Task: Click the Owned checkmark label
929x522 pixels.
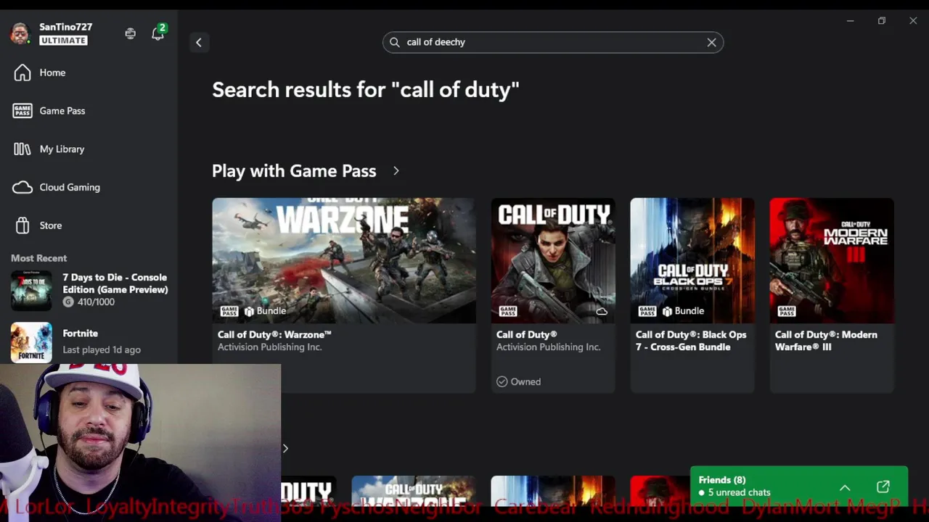Action: click(x=519, y=381)
